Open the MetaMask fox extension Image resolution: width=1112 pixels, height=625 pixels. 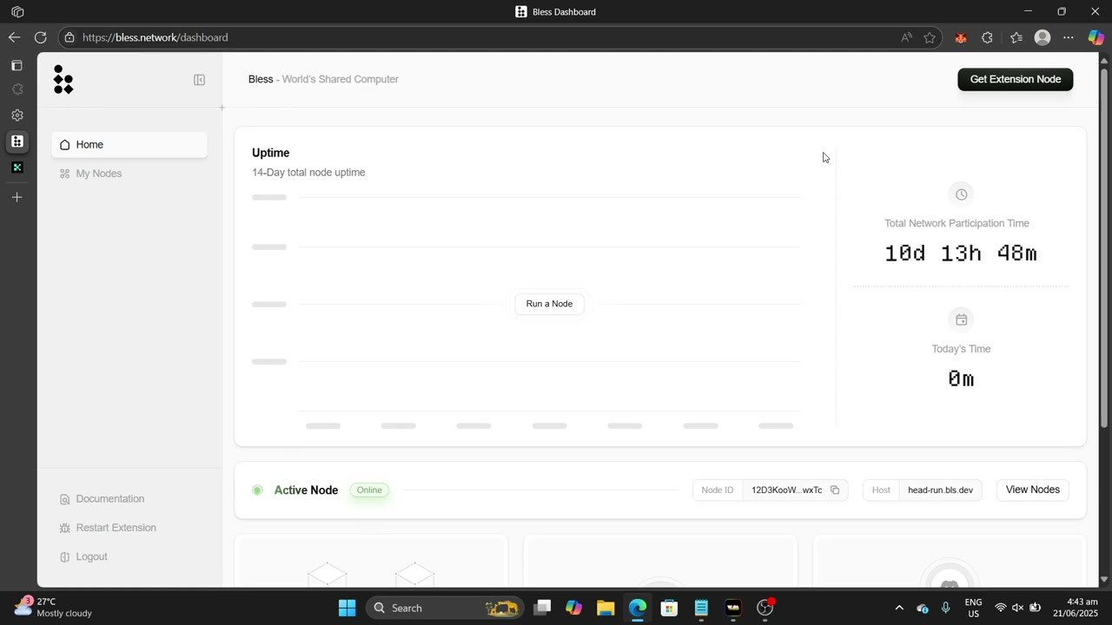[x=961, y=37]
